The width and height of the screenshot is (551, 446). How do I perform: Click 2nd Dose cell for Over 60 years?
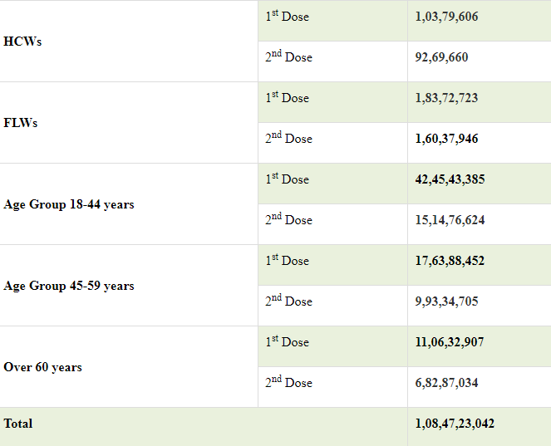click(289, 383)
